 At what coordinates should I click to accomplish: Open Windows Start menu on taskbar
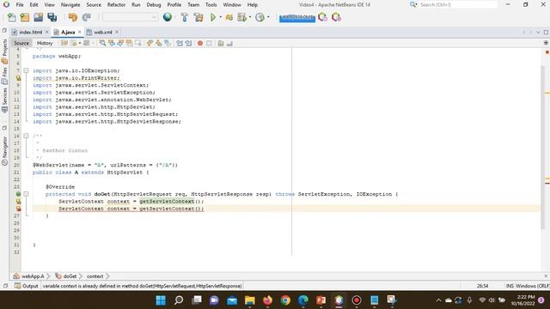161,300
